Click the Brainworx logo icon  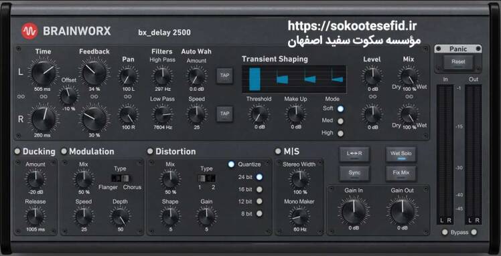coord(29,31)
